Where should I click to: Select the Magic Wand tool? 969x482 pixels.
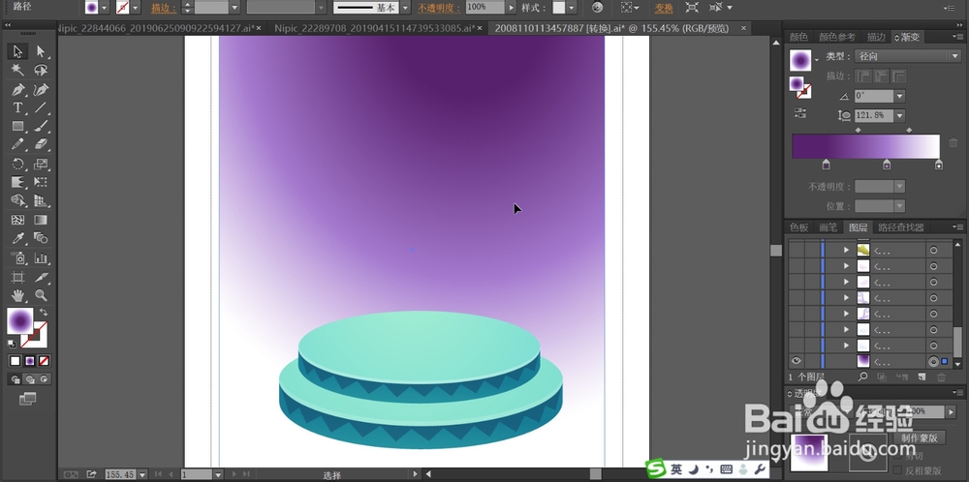click(x=17, y=70)
